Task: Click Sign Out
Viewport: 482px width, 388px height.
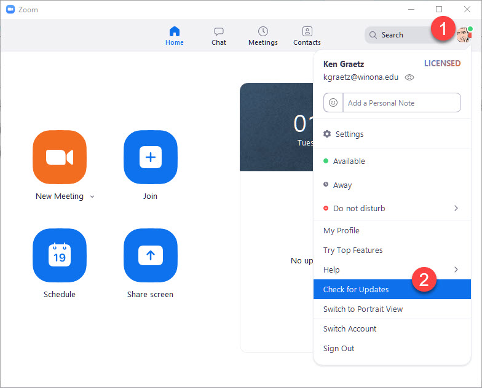Action: click(x=339, y=348)
